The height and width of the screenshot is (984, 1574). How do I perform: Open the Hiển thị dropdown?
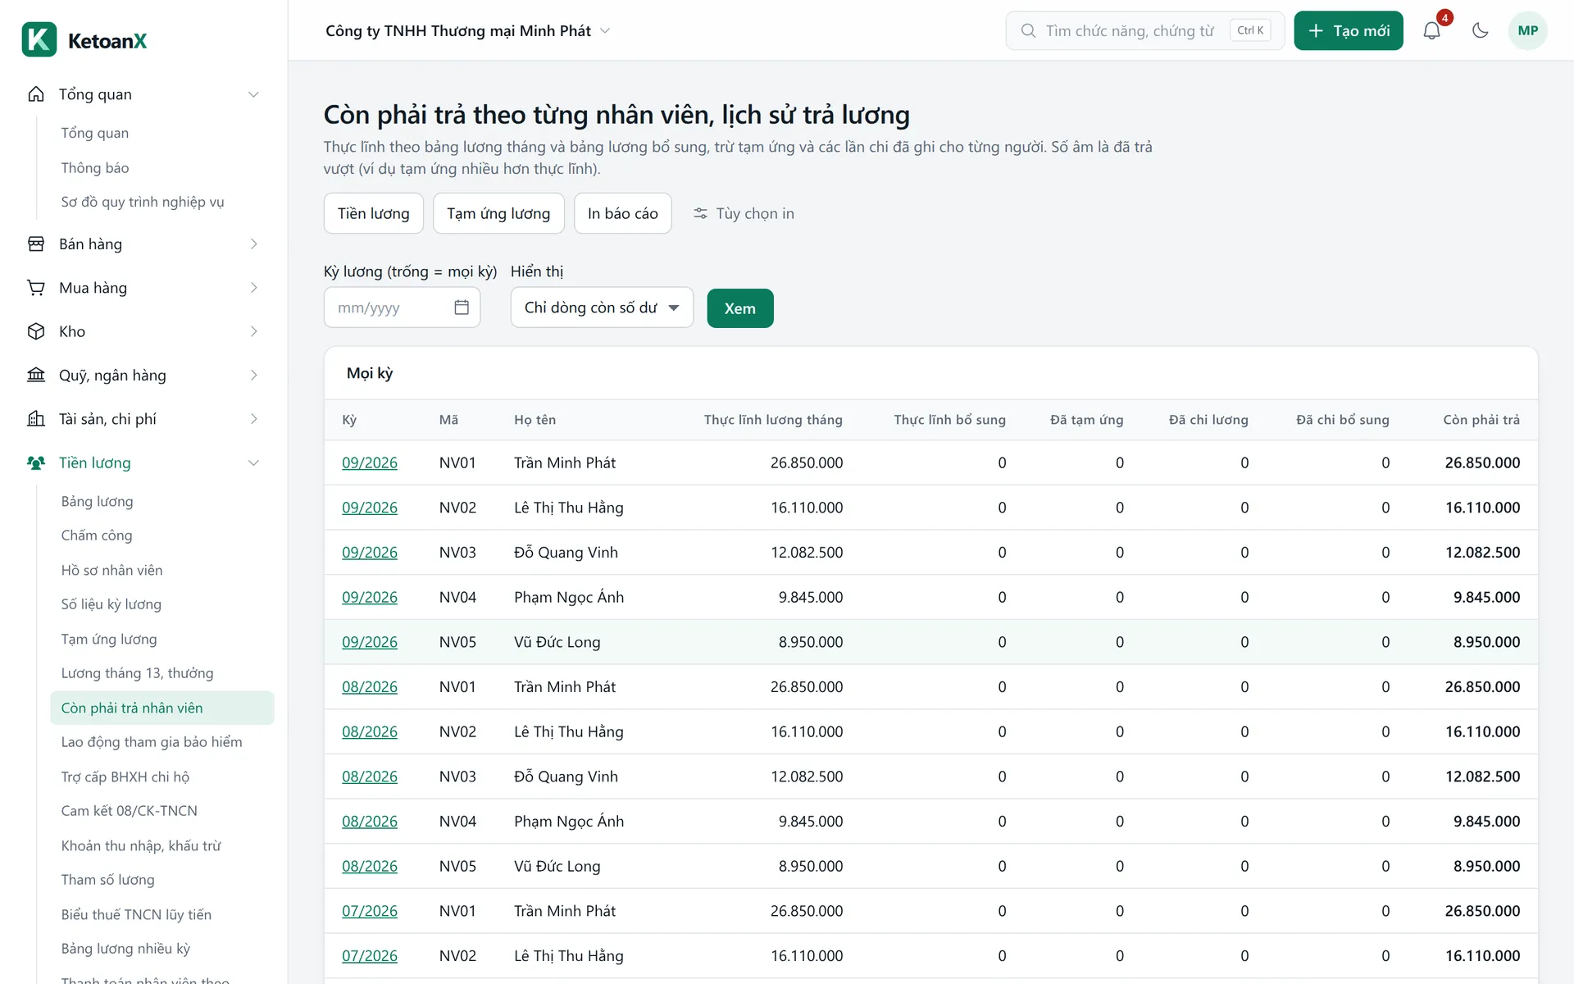click(x=602, y=307)
